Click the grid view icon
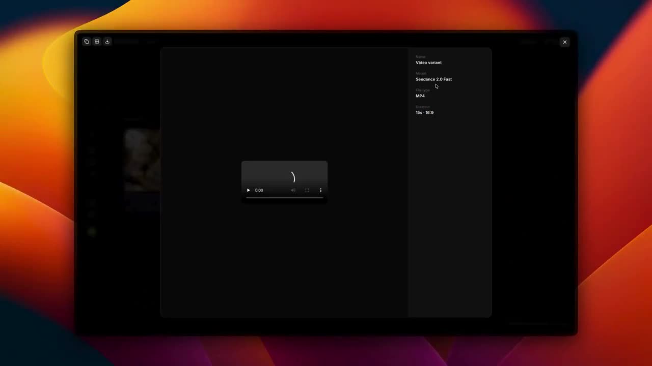This screenshot has height=366, width=652. [x=97, y=42]
